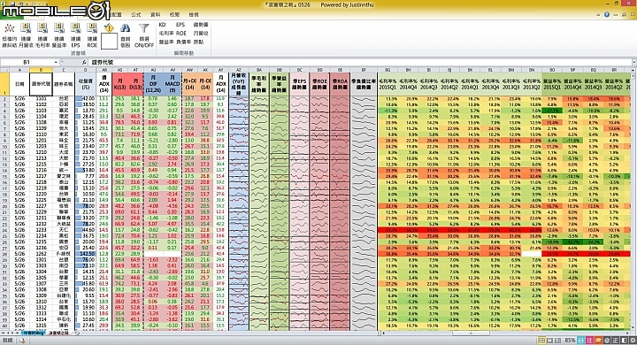The image size is (637, 345).
Task: Click stock code 1301 cell
Action: (41, 260)
